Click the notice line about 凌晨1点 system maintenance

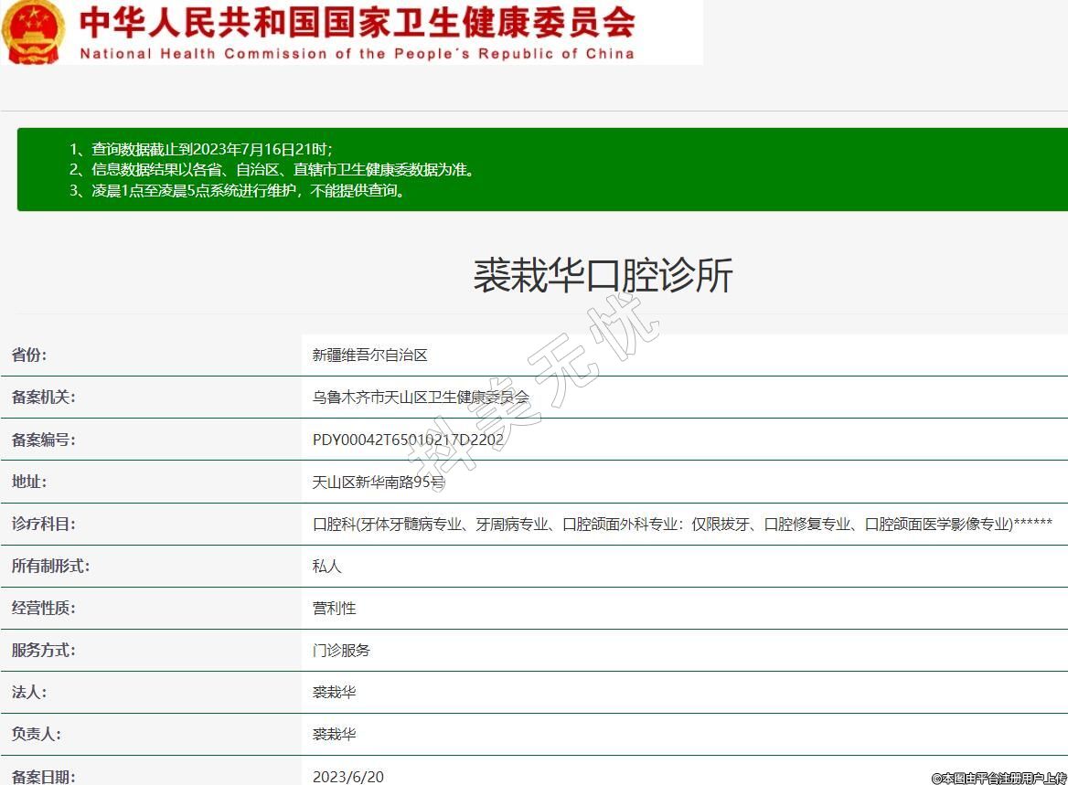point(249,191)
